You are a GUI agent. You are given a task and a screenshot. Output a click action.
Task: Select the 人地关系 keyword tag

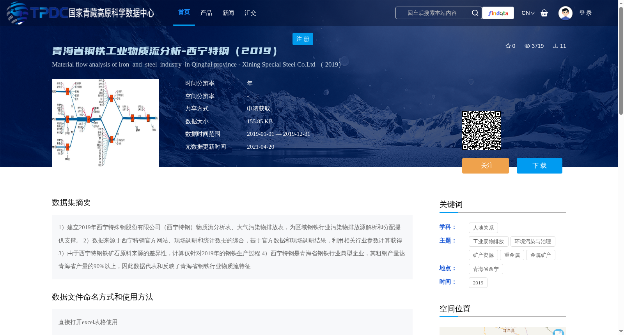coord(483,228)
